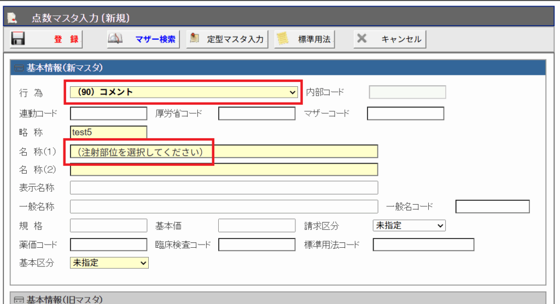Click the 名称(2) input field
The width and height of the screenshot is (560, 304).
(224, 169)
